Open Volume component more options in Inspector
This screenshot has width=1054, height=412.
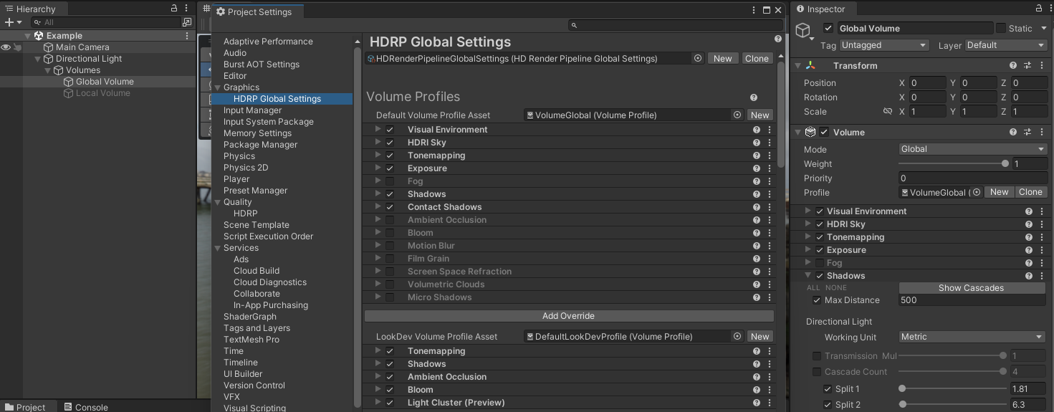tap(1041, 132)
